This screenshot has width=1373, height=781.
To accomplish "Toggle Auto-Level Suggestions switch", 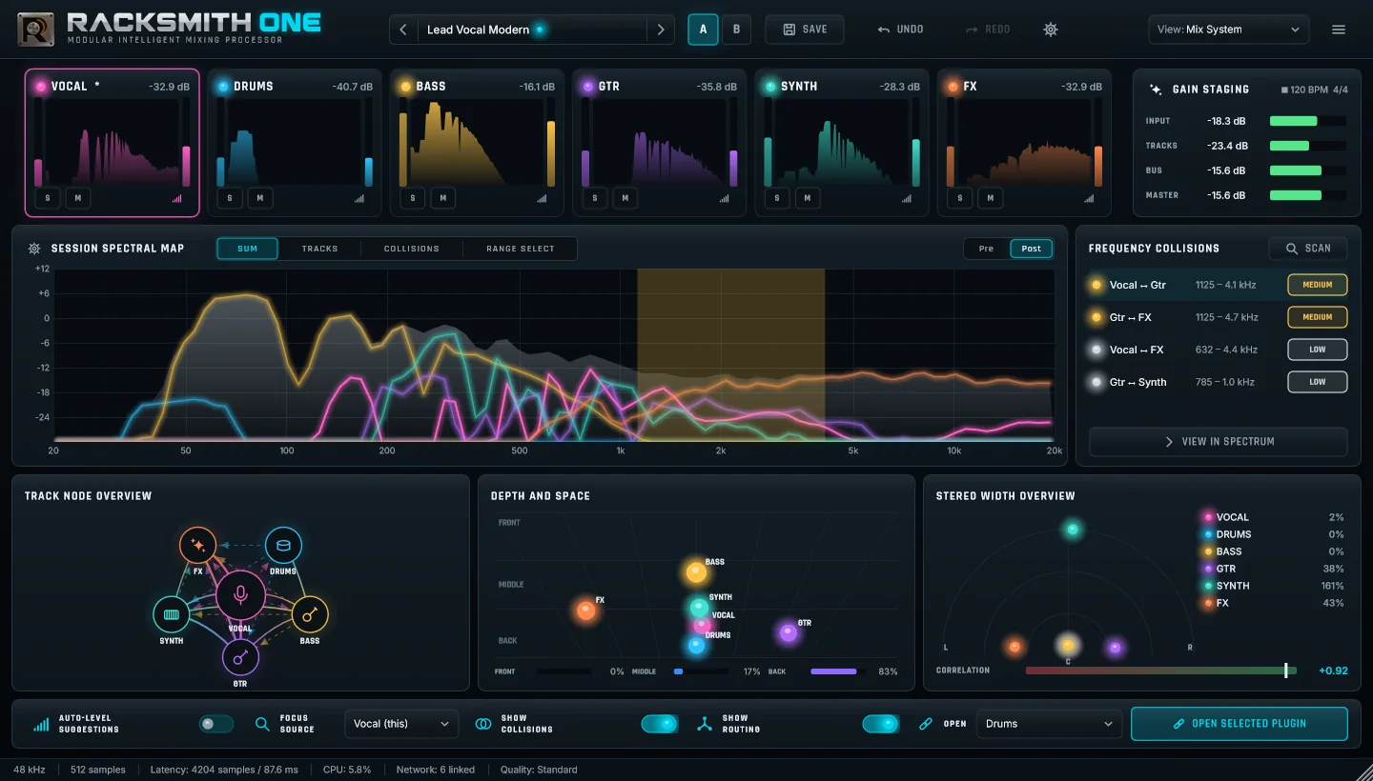I will click(x=216, y=724).
